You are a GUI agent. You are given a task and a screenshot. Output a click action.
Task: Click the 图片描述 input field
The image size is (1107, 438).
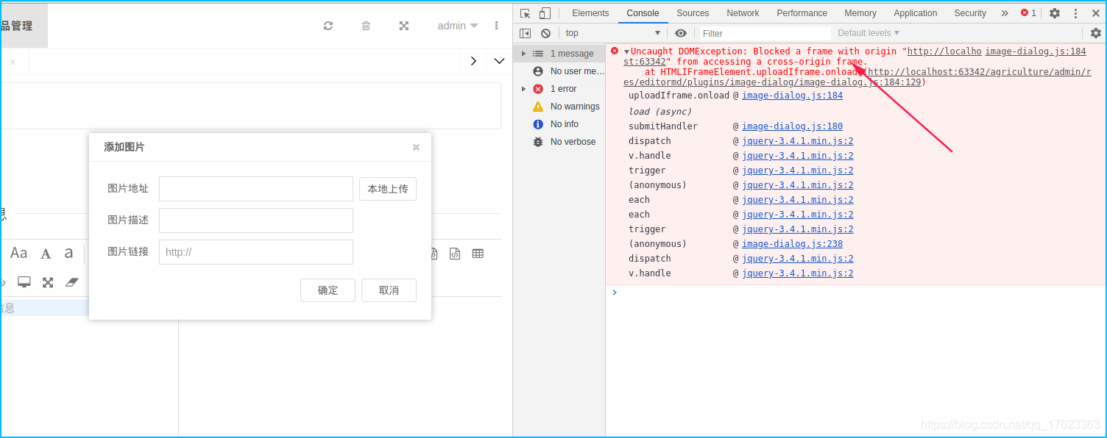coord(256,220)
